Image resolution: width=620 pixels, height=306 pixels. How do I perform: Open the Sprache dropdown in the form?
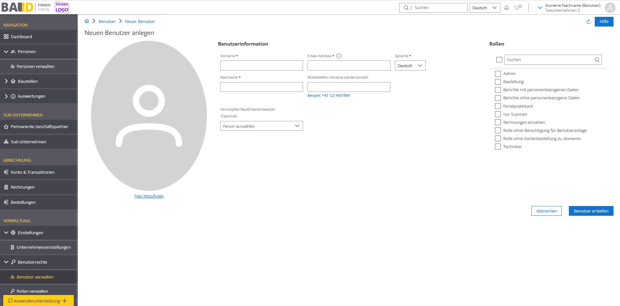(x=410, y=66)
